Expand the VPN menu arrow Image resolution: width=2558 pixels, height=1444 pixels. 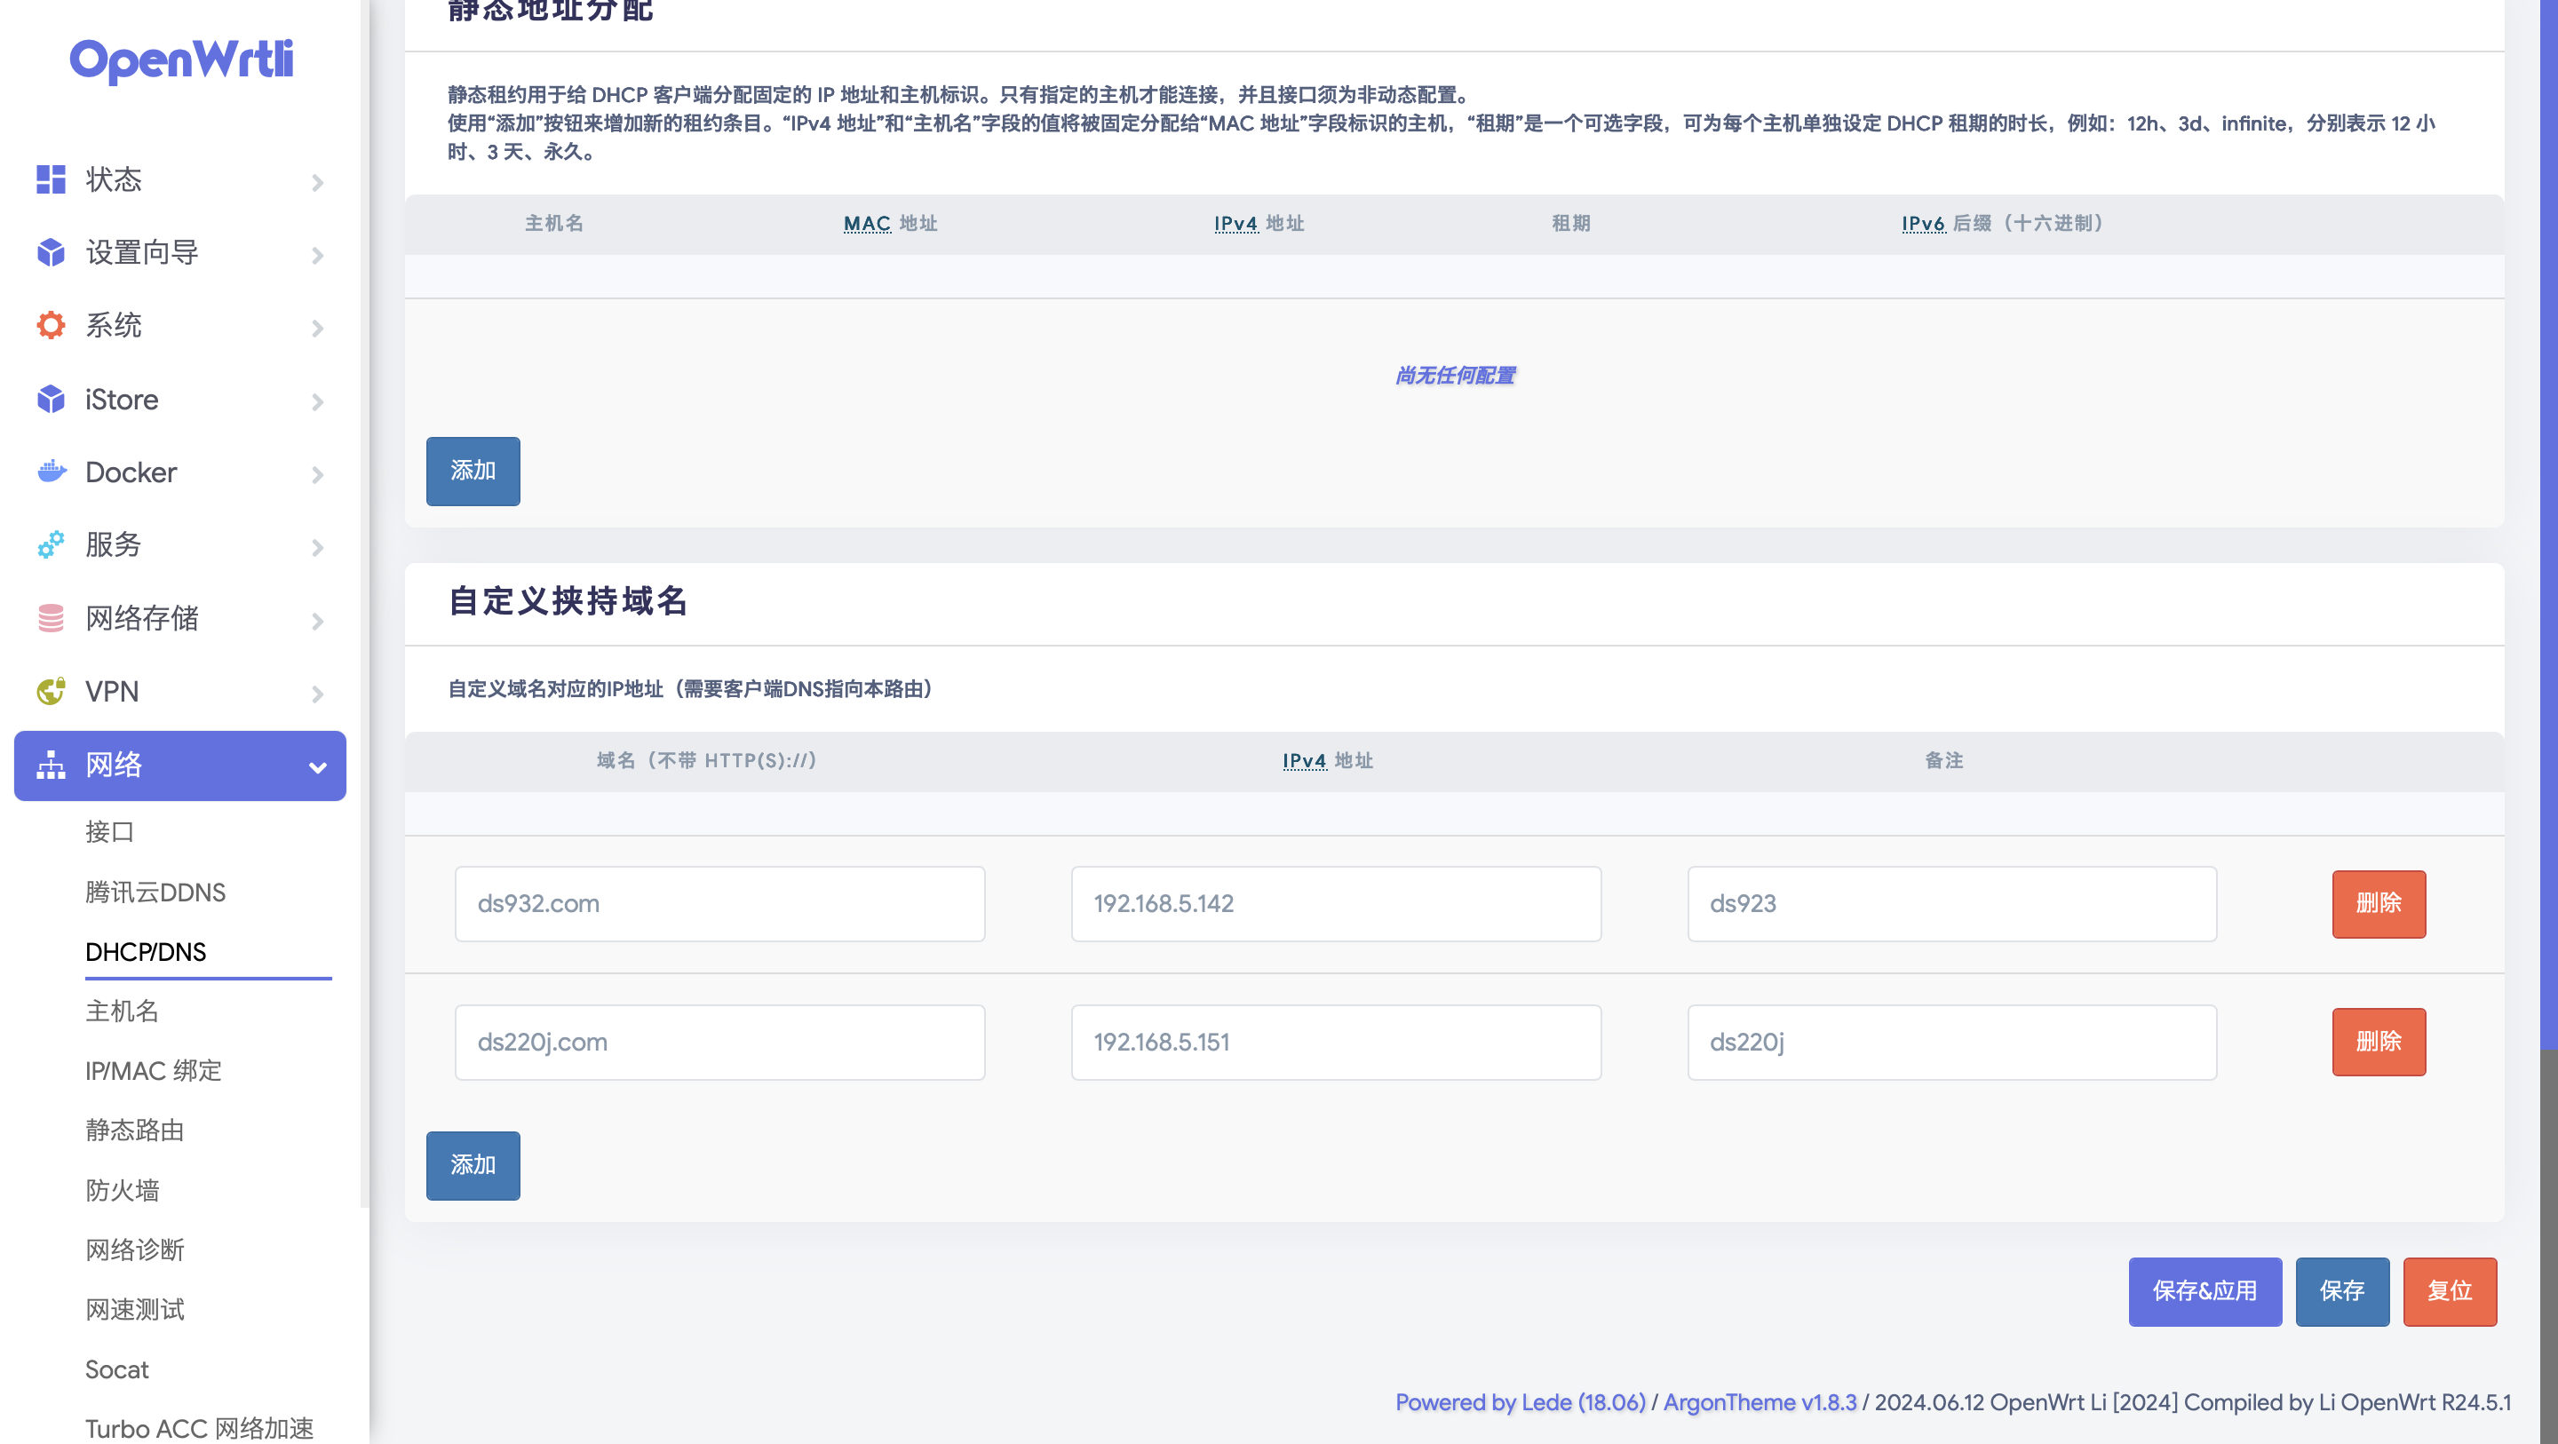pyautogui.click(x=317, y=694)
